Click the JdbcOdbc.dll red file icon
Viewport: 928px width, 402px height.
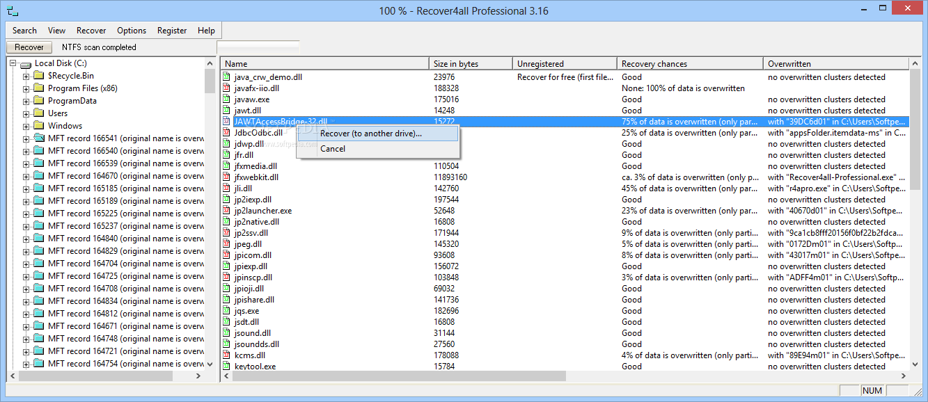pos(226,133)
